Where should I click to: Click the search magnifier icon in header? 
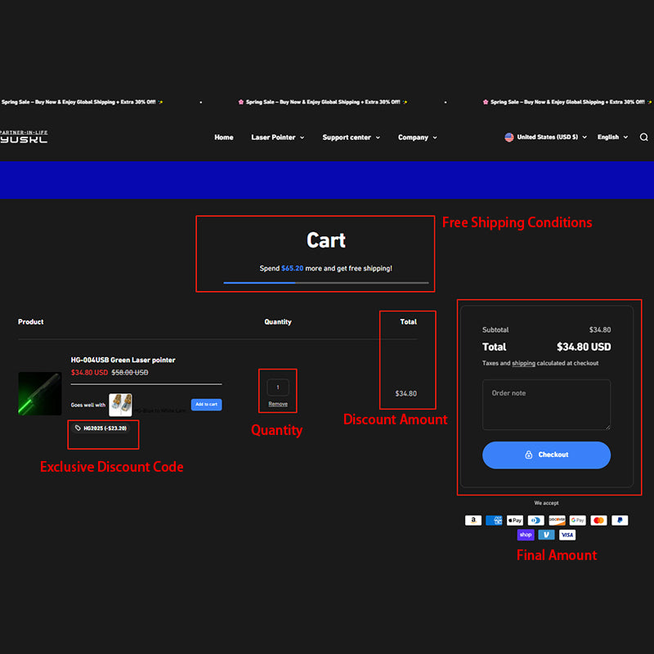643,137
